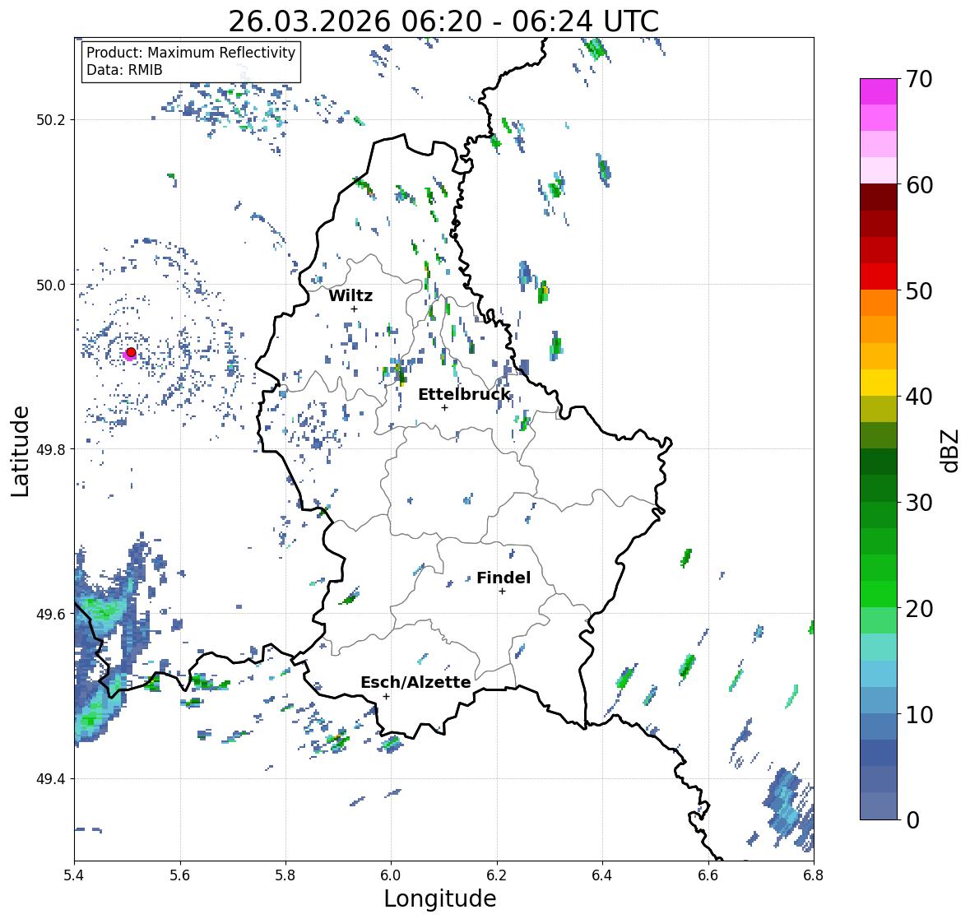Pick the yellow colorbar segment above 40

(879, 383)
